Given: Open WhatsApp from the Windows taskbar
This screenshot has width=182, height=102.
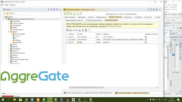Looking at the screenshot, I should 44,99.
